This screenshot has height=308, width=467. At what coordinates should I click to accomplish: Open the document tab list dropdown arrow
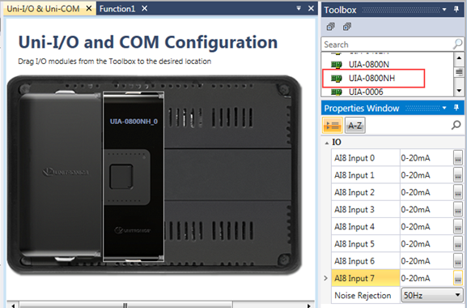299,8
